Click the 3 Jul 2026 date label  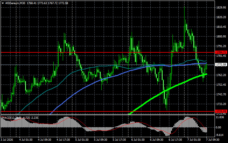coord(7,140)
